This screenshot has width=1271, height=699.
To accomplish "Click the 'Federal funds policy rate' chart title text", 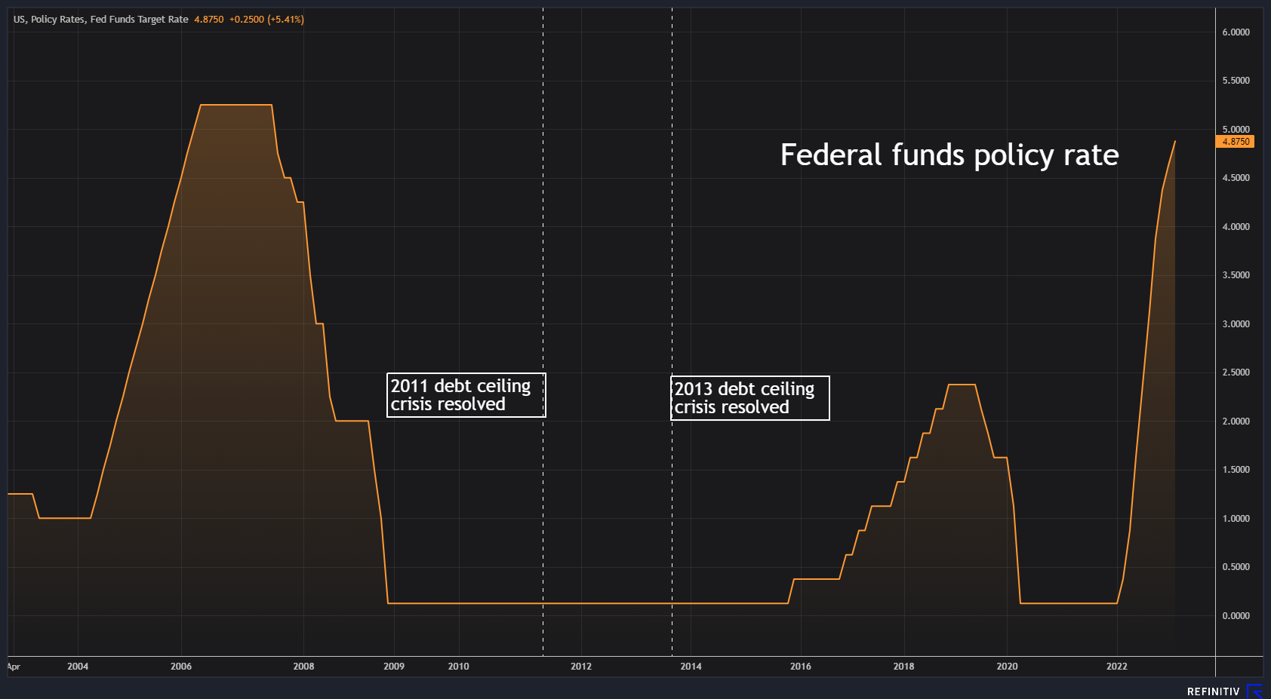I will point(949,155).
